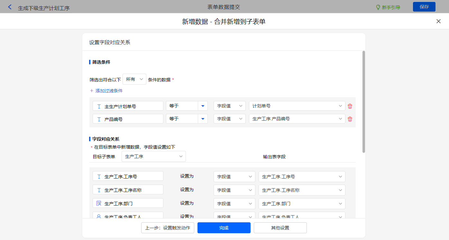Expand the 所有 condition match dropdown
This screenshot has width=449, height=240.
pyautogui.click(x=134, y=79)
